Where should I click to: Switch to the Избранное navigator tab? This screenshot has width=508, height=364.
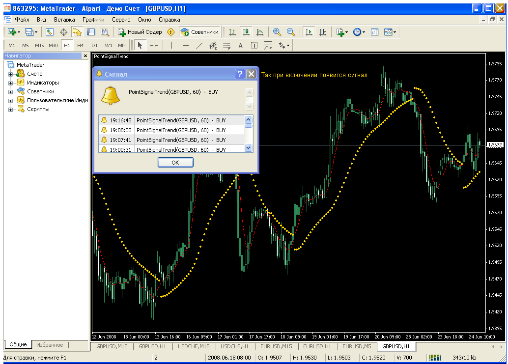[50, 345]
